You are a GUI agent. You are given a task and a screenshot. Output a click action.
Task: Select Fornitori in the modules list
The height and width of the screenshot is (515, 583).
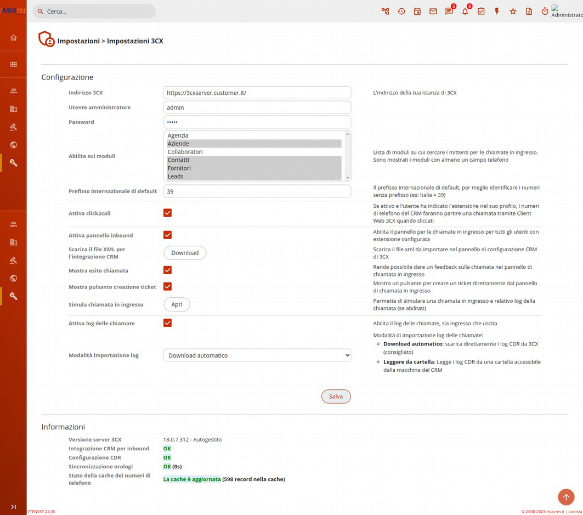(x=254, y=168)
